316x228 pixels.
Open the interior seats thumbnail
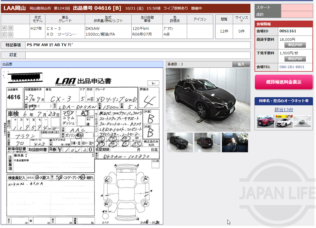click(235, 142)
